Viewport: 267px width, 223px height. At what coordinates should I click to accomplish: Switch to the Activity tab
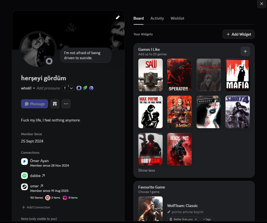tap(157, 18)
